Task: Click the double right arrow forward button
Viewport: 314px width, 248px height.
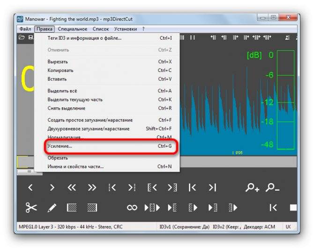Action: click(92, 187)
